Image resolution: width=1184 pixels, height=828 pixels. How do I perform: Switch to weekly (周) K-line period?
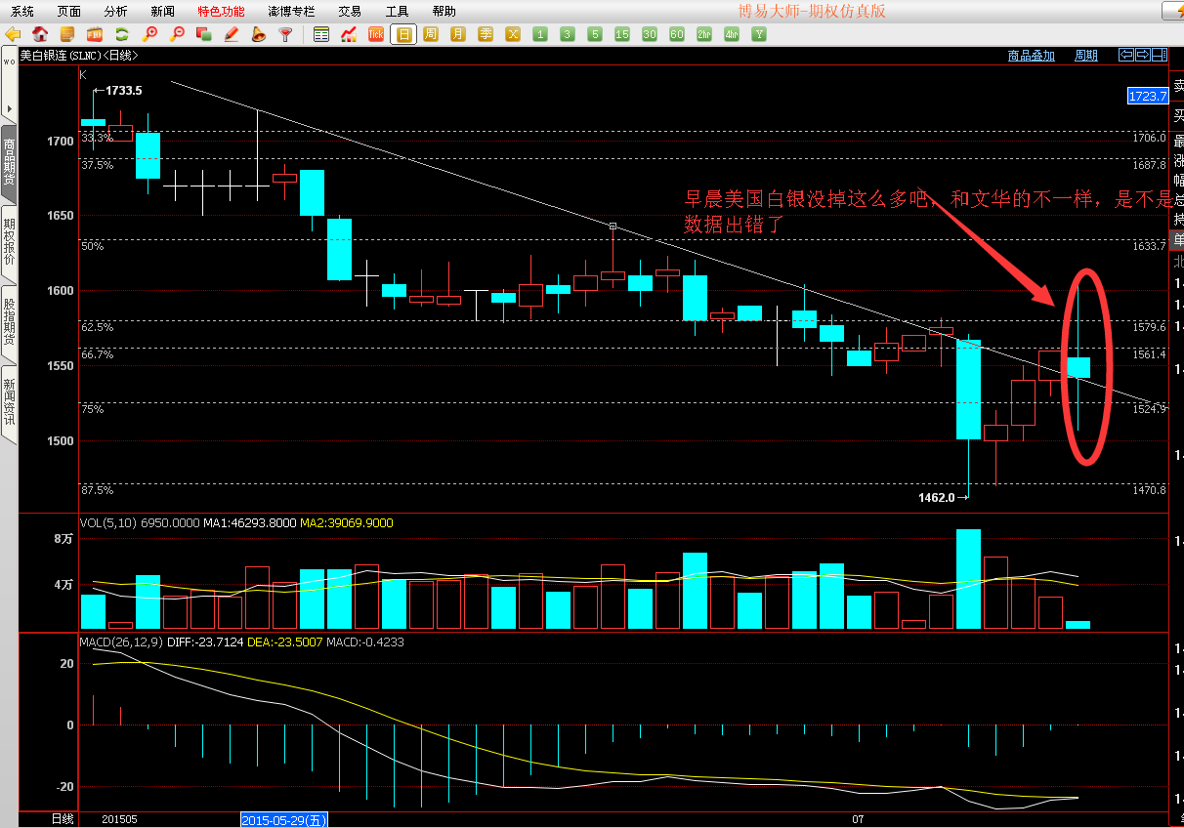pyautogui.click(x=431, y=34)
